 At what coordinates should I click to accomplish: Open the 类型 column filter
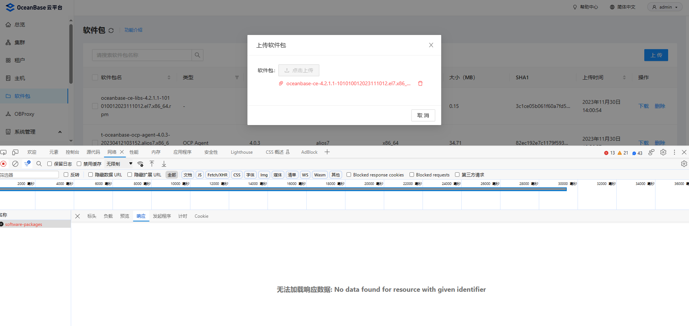point(237,77)
